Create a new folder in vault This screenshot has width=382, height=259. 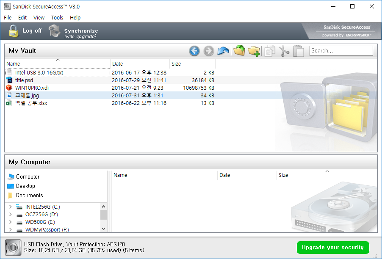(x=254, y=51)
